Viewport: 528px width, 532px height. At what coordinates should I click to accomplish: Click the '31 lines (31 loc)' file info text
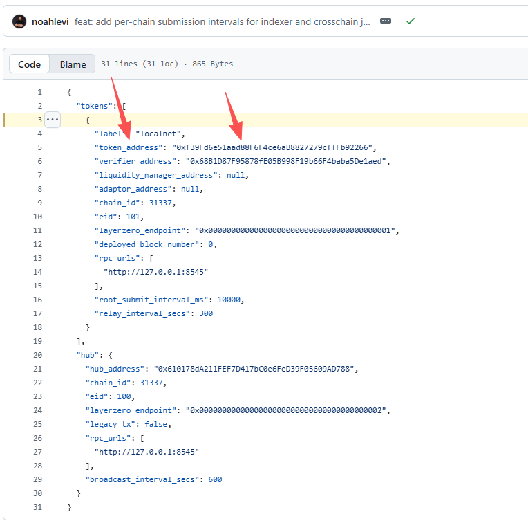(x=140, y=64)
